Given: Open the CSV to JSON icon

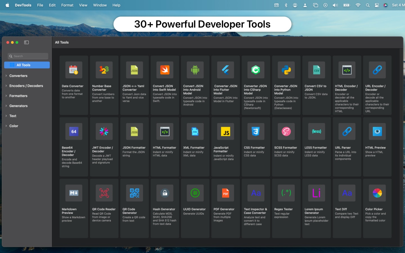Looking at the screenshot, I should click(x=317, y=70).
